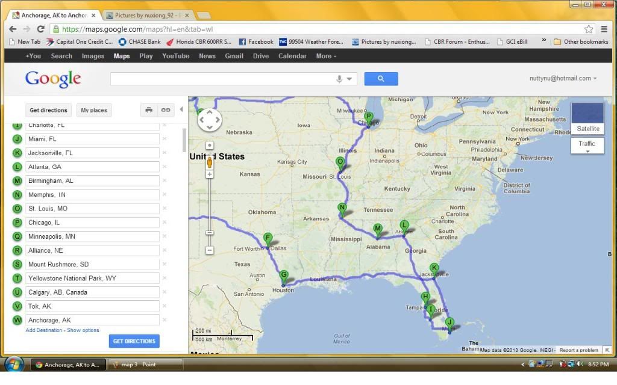617x385 pixels.
Task: Click the map pan control
Action: coord(209,120)
